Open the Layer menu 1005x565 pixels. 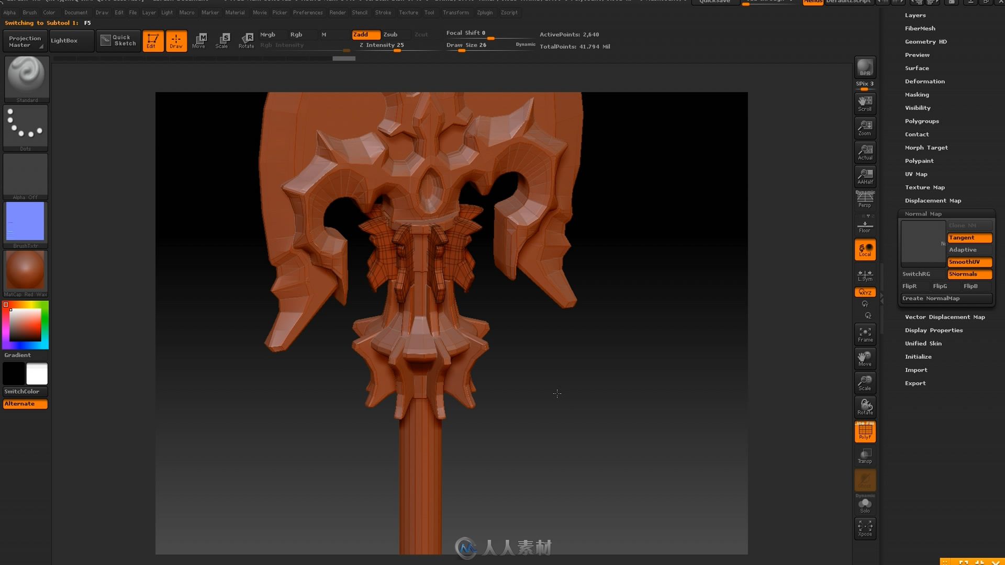tap(148, 12)
